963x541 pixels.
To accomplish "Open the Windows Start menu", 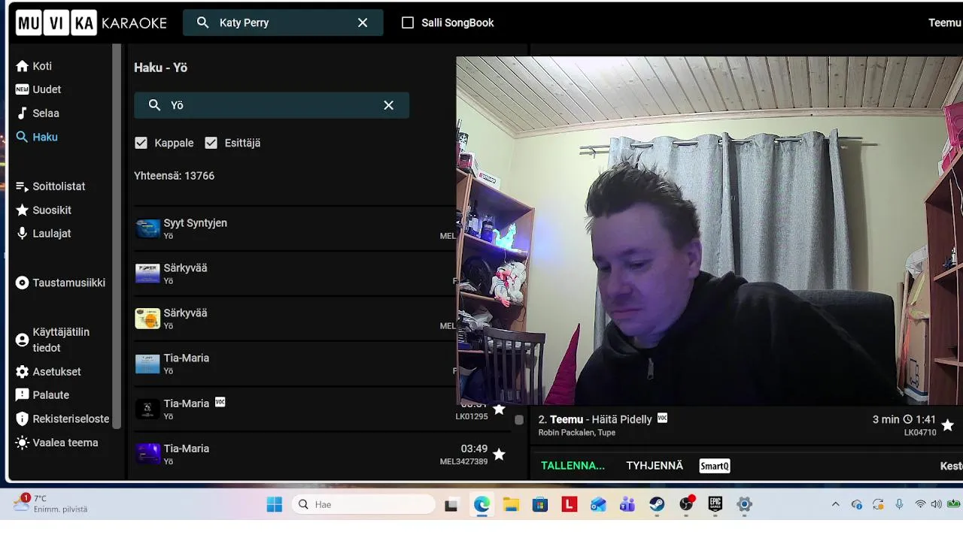I will tap(275, 504).
